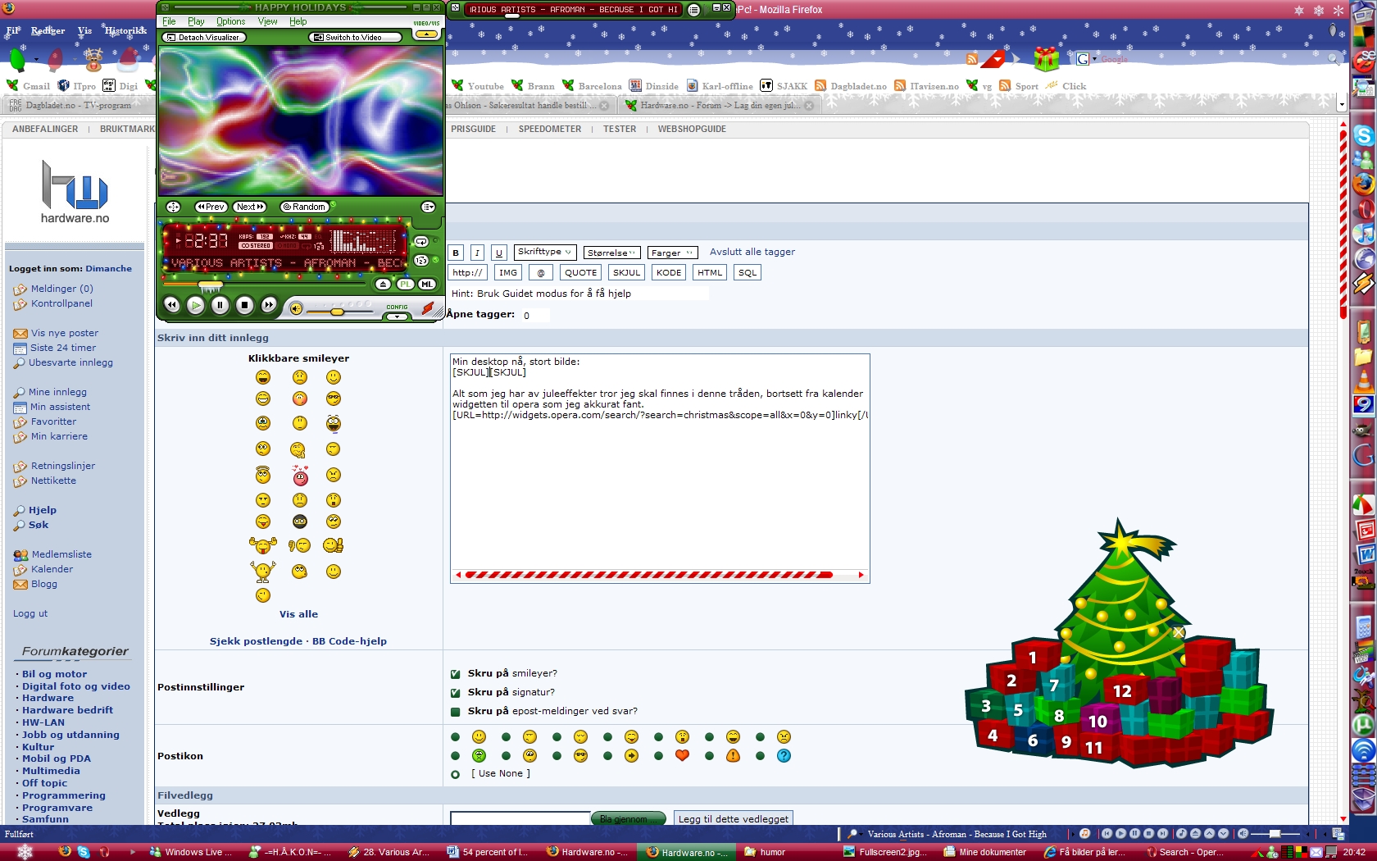Toggle Winamp shuffle 123 button
1377x861 pixels.
click(421, 260)
